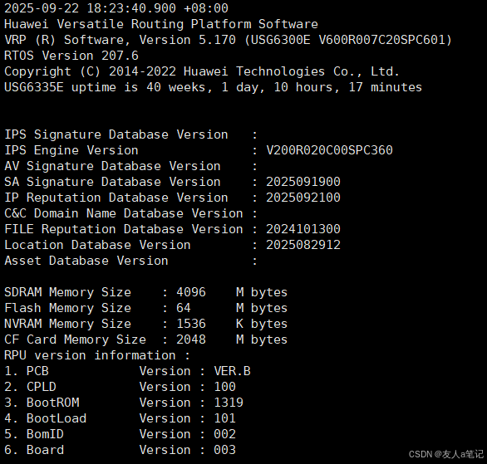
Task: Click BomID version value 002
Action: [x=225, y=435]
